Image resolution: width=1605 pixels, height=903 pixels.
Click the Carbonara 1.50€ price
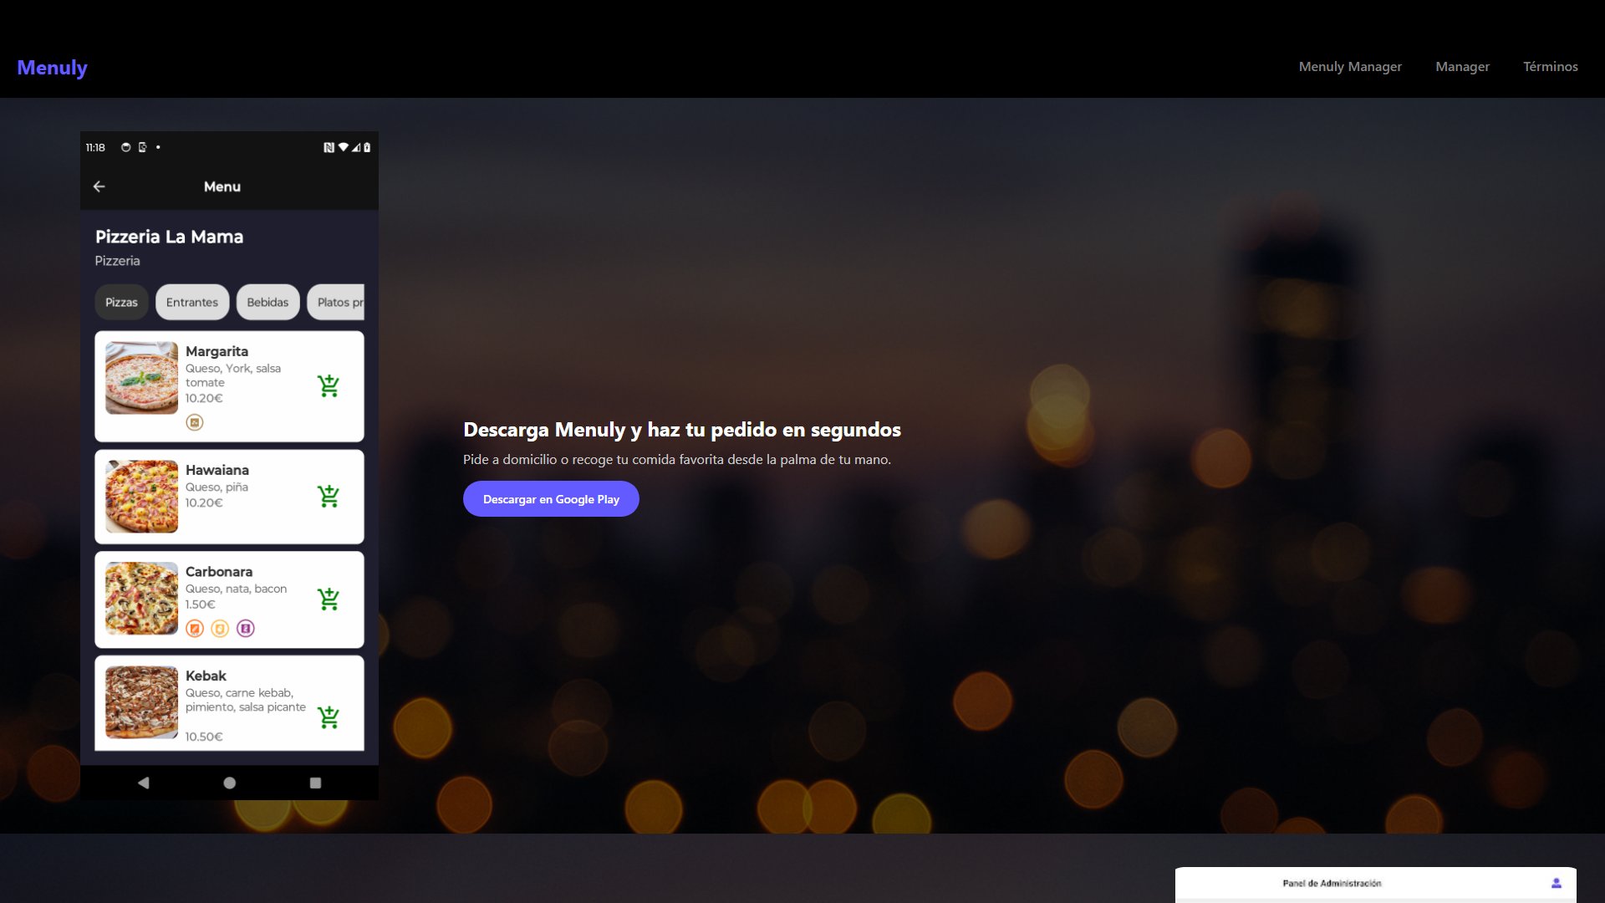tap(201, 604)
